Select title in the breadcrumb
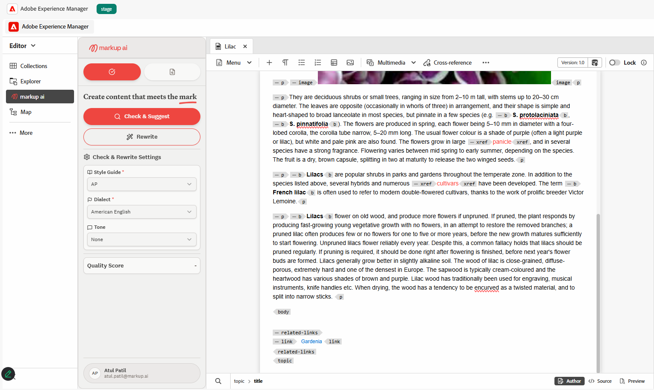Screen dimensions: 654x390 [258, 381]
